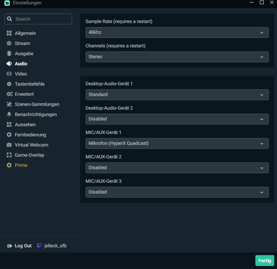Open the Szenen-Sammlungen settings page
This screenshot has width=277, height=269.
coord(37,104)
